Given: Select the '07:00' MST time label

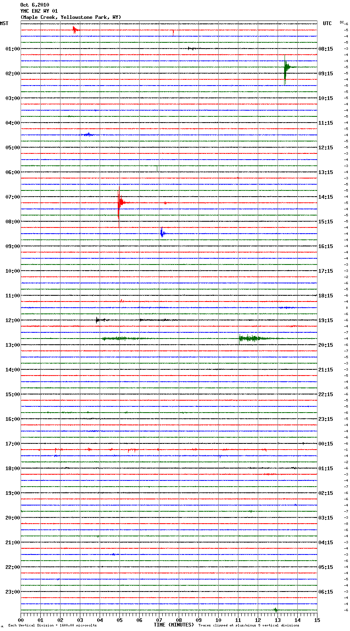Looking at the screenshot, I should click(x=13, y=197).
